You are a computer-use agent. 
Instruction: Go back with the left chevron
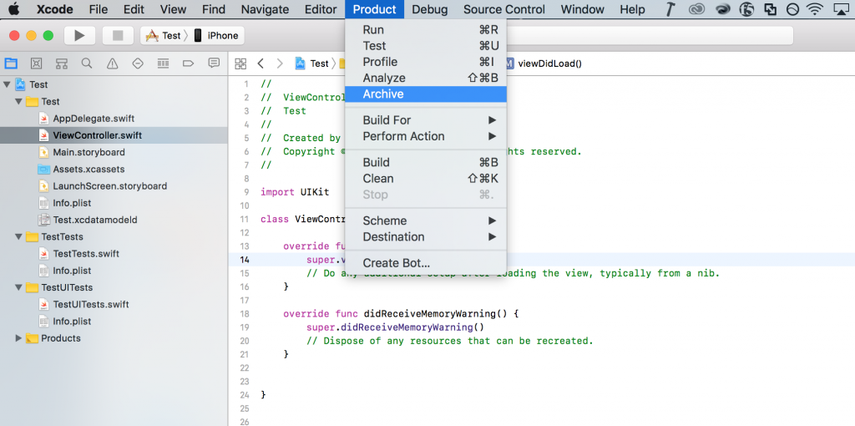(261, 63)
